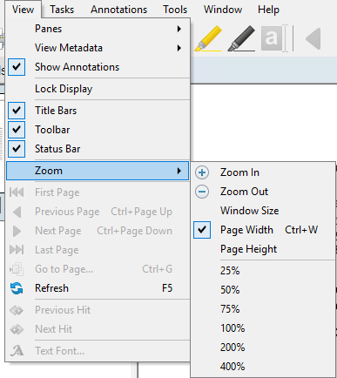Image resolution: width=337 pixels, height=378 pixels.
Task: Toggle Toolbar visibility checkmark
Action: [17, 130]
